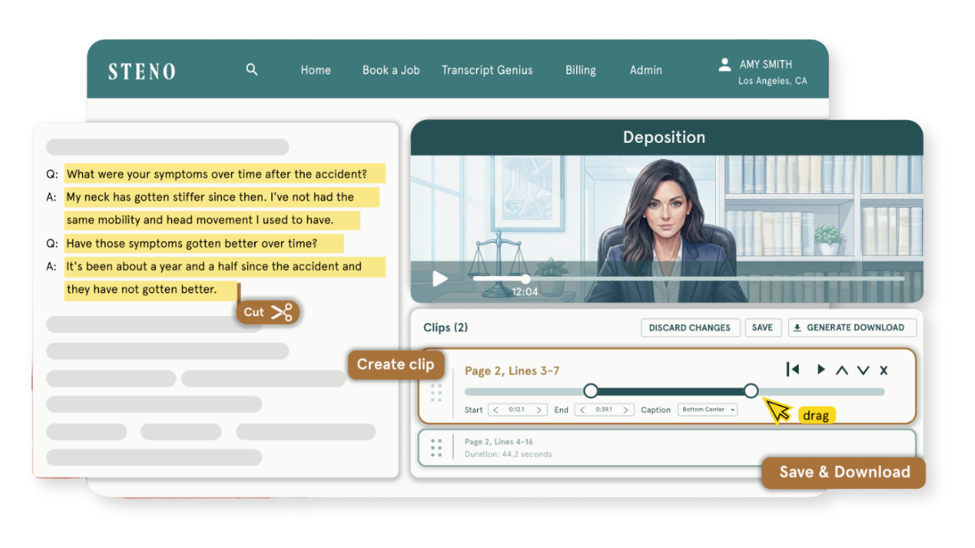Click Generate Download

tap(852, 328)
